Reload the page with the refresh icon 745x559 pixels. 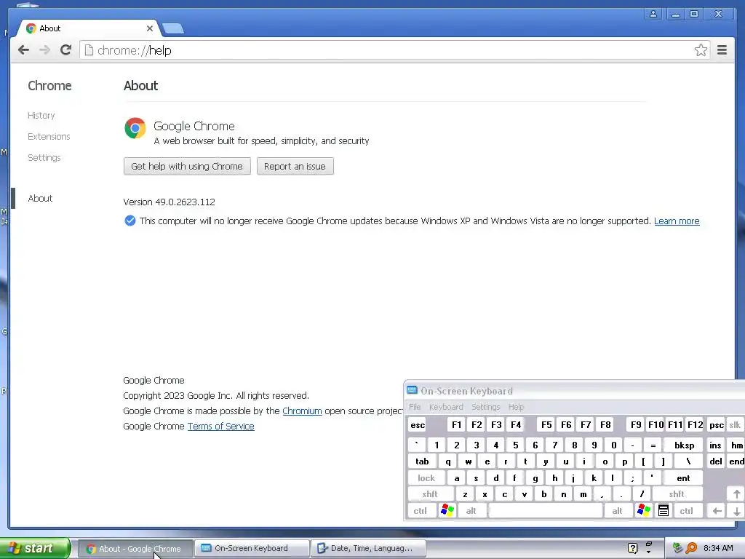pyautogui.click(x=66, y=50)
